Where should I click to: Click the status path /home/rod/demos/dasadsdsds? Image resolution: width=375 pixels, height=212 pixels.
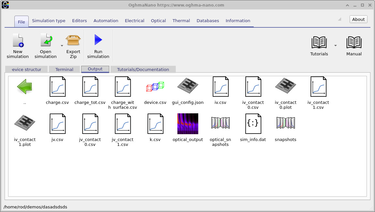click(x=36, y=207)
